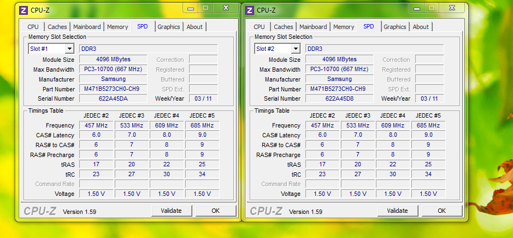Click JEDEC #2 voltage 1.50 V in left window
The height and width of the screenshot is (238, 513).
pos(96,194)
